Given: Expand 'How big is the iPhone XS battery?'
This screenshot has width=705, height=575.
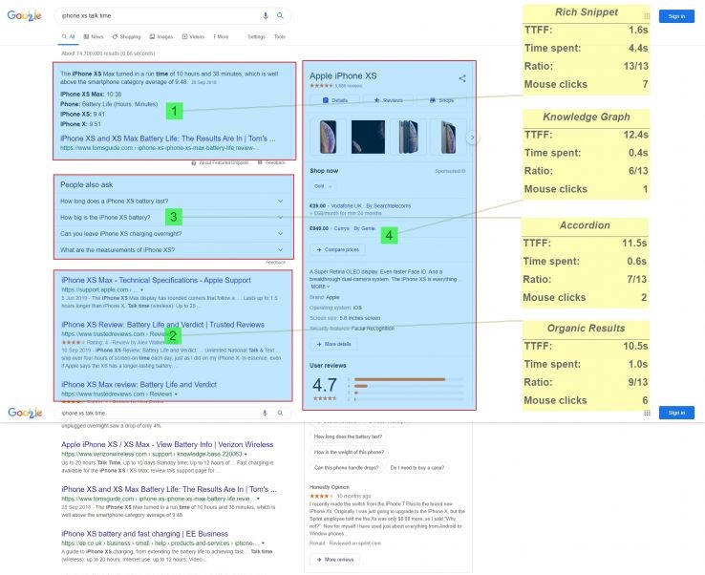Looking at the screenshot, I should [x=173, y=218].
